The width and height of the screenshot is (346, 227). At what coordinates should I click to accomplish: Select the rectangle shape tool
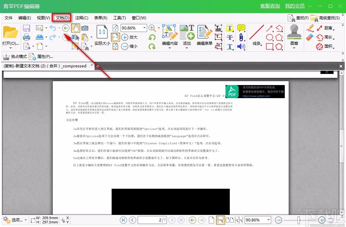[269, 46]
